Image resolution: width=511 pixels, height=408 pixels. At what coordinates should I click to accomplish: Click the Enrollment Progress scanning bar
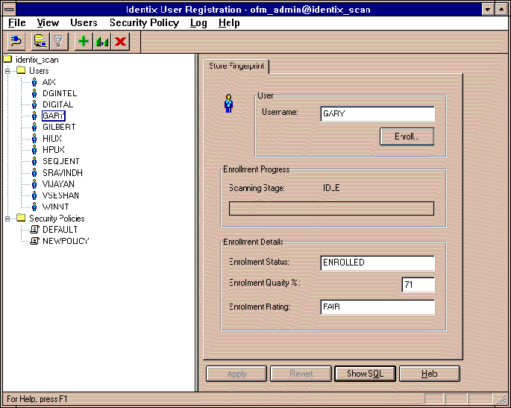pyautogui.click(x=330, y=208)
